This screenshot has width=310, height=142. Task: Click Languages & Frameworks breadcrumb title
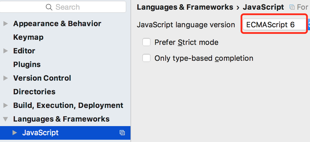click(x=185, y=7)
